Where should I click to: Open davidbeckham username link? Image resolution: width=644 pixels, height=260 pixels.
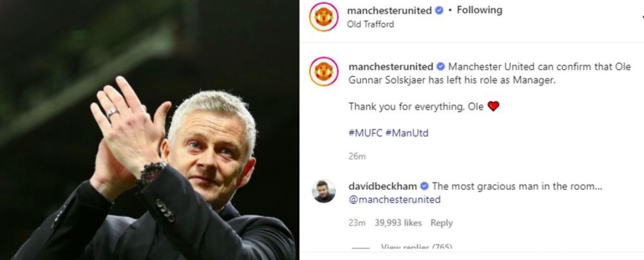[x=383, y=187]
